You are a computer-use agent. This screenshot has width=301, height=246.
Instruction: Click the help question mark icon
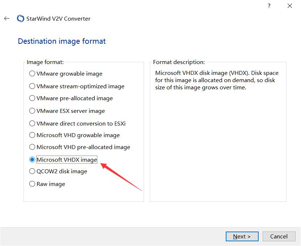[269, 6]
